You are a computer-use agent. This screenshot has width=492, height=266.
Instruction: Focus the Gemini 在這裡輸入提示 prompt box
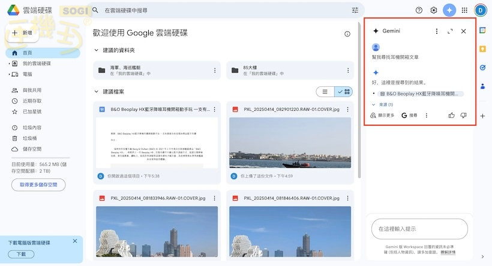pyautogui.click(x=419, y=229)
